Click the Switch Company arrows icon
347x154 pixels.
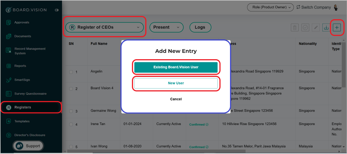coord(298,7)
